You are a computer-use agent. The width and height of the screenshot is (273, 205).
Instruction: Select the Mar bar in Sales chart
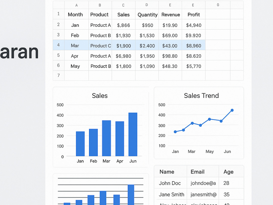pyautogui.click(x=106, y=138)
